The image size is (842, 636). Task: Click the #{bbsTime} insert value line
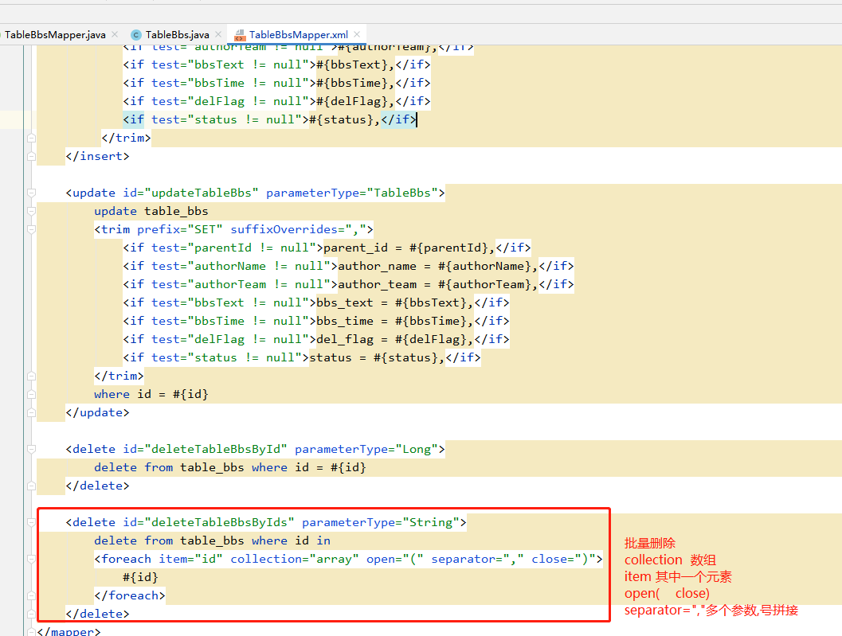pyautogui.click(x=276, y=83)
